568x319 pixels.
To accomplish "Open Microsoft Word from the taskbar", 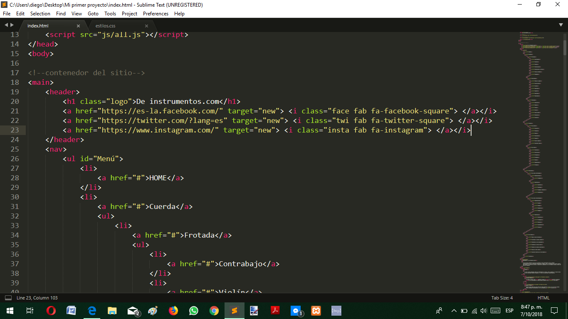I will (x=72, y=310).
